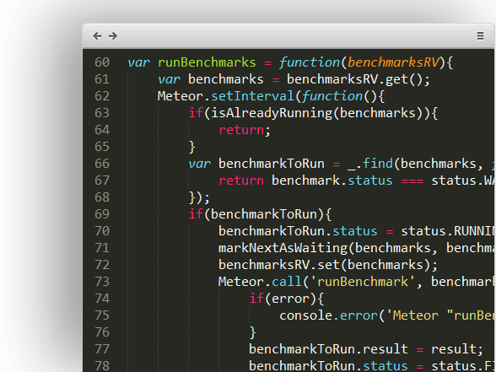Screen dimensions: 496x372
Task: Click the === operator on line 67
Action: click(x=412, y=181)
